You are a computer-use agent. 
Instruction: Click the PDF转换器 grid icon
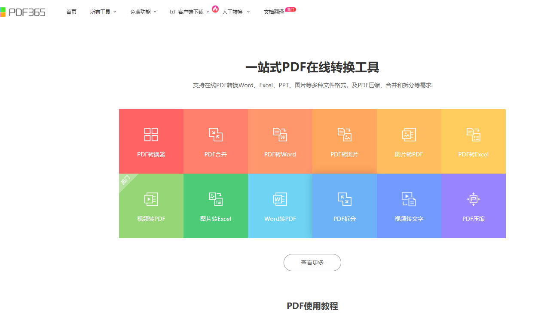151,135
